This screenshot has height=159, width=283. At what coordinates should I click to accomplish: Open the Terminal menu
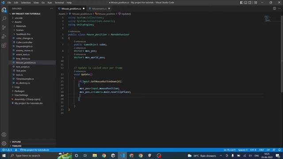(x=59, y=3)
